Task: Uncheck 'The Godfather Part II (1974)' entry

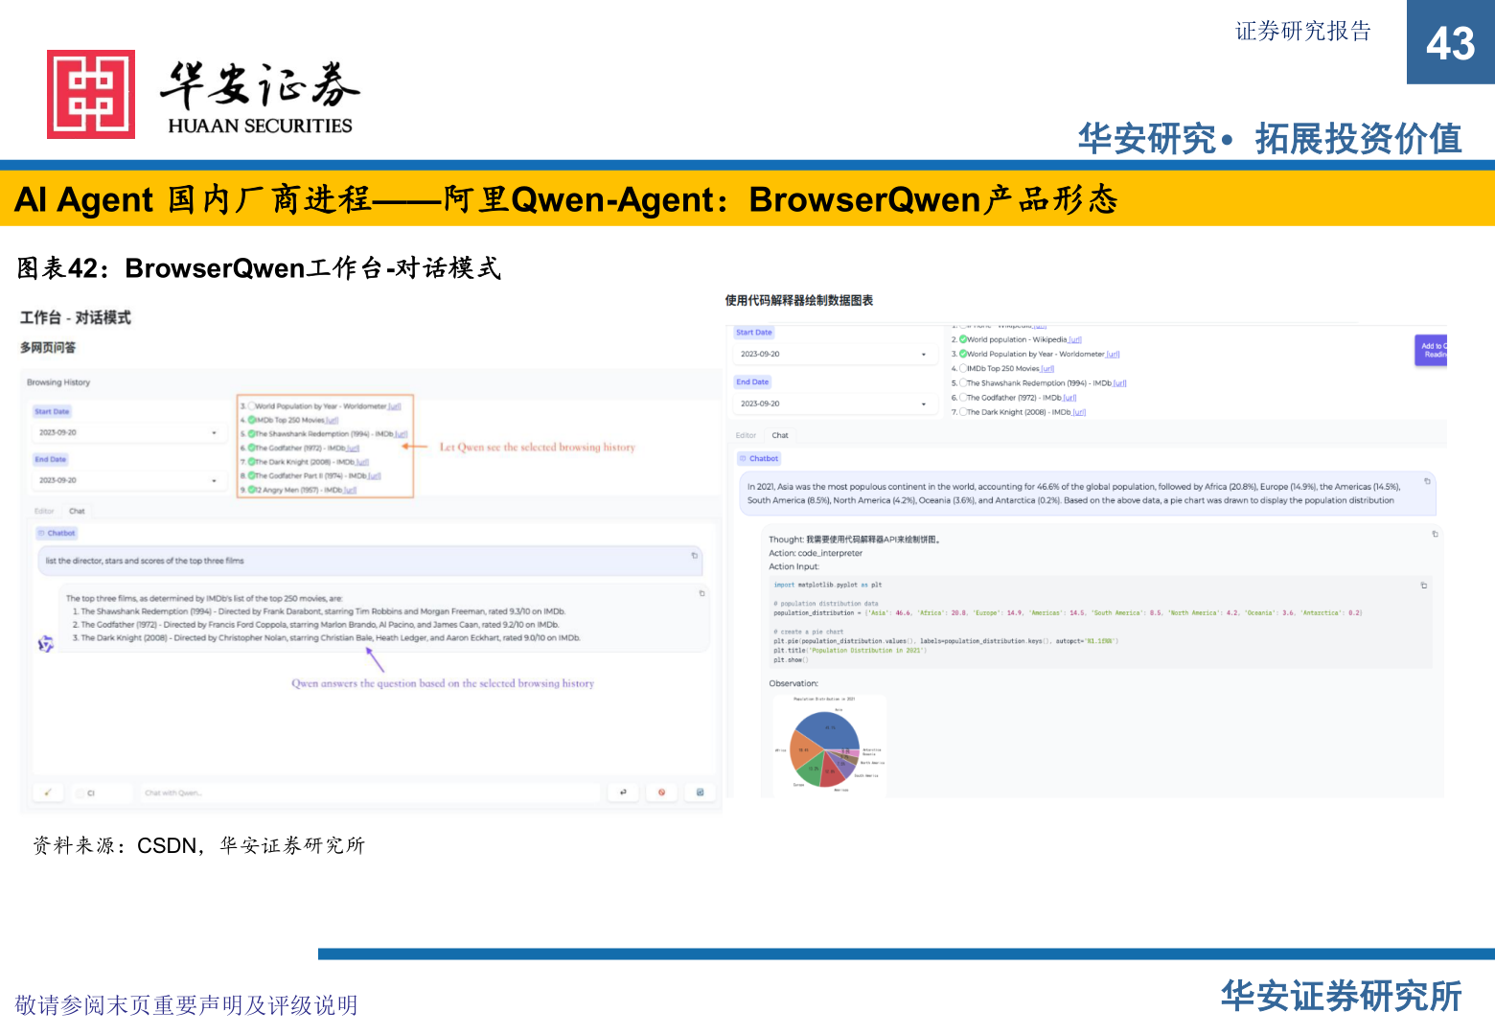Action: coord(251,475)
